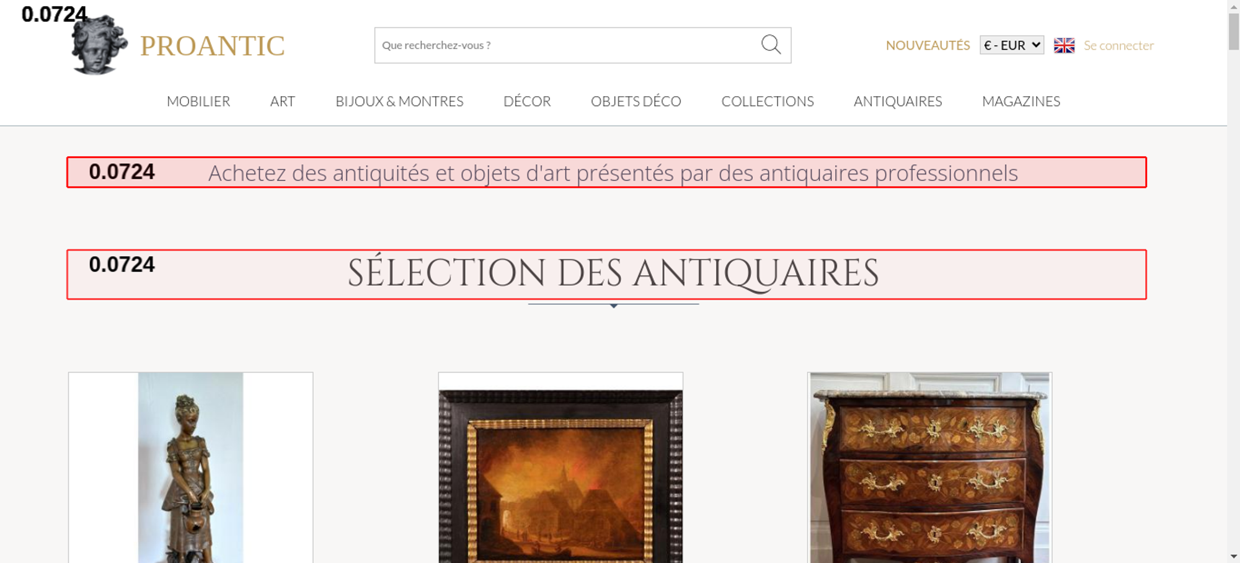
Task: Open the ART menu
Action: (x=283, y=101)
